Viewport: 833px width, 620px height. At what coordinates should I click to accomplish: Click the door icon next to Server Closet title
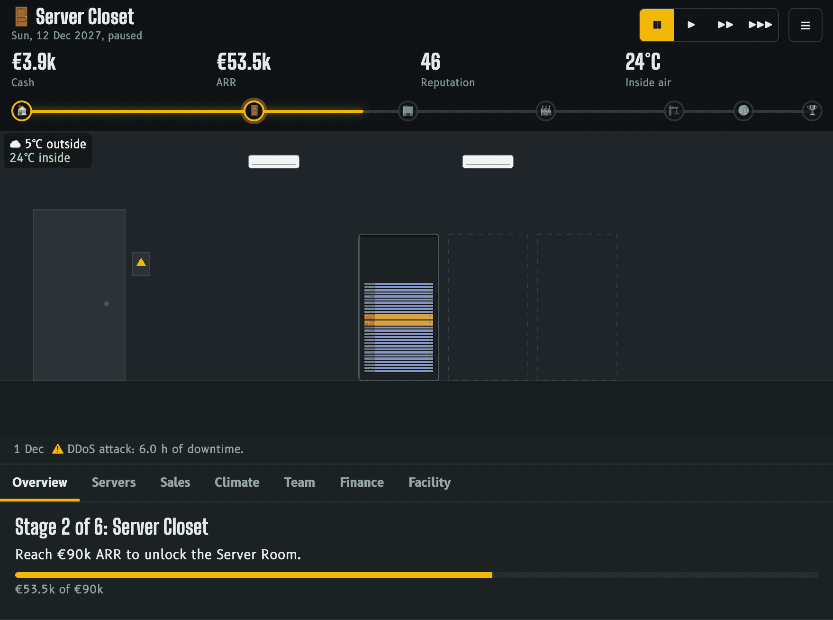[21, 17]
